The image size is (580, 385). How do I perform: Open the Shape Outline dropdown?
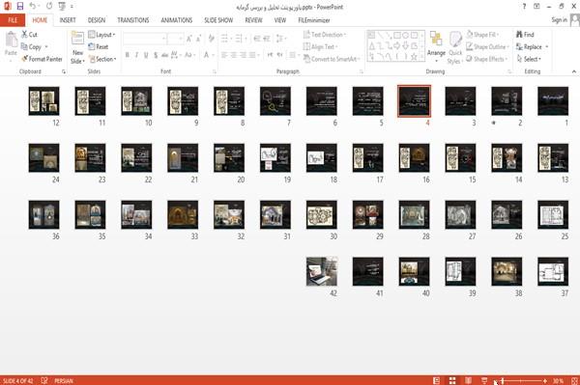tap(487, 47)
